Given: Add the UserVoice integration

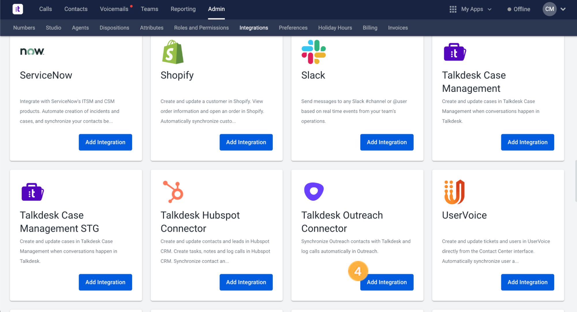Looking at the screenshot, I should click(x=527, y=282).
